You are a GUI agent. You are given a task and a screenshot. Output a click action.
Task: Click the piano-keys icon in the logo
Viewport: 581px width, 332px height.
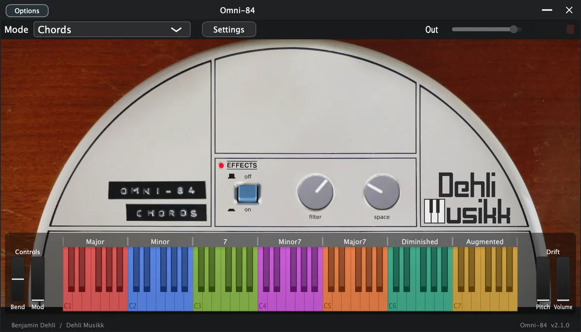434,211
